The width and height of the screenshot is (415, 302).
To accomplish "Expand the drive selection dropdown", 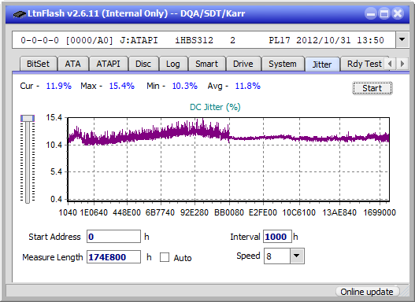I will tap(402, 40).
